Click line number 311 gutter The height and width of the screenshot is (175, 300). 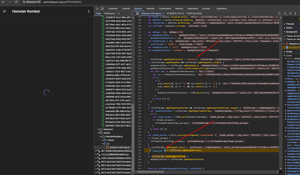139,59
